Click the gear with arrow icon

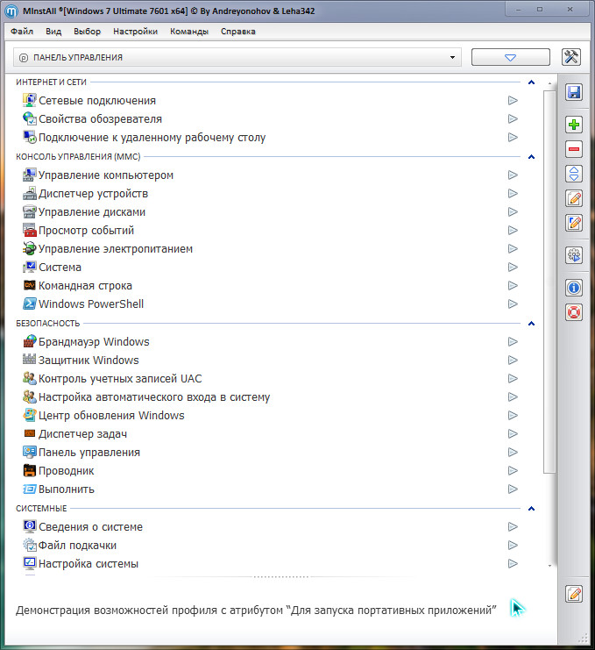coord(574,255)
